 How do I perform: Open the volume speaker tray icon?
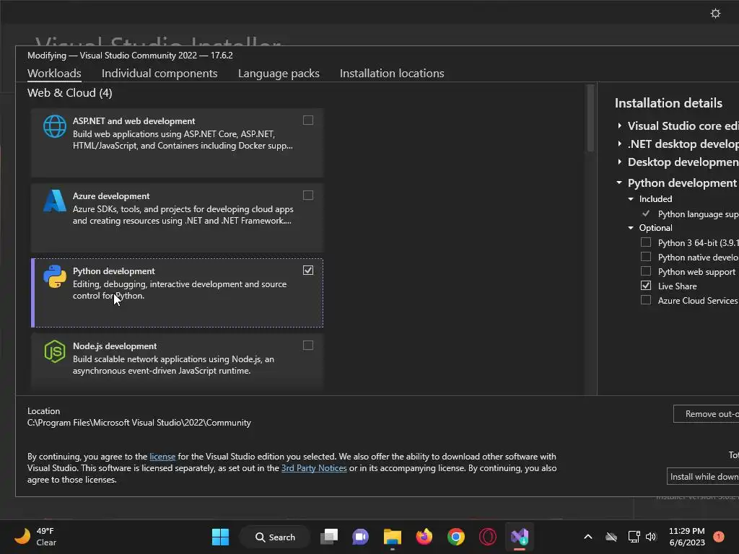point(651,537)
